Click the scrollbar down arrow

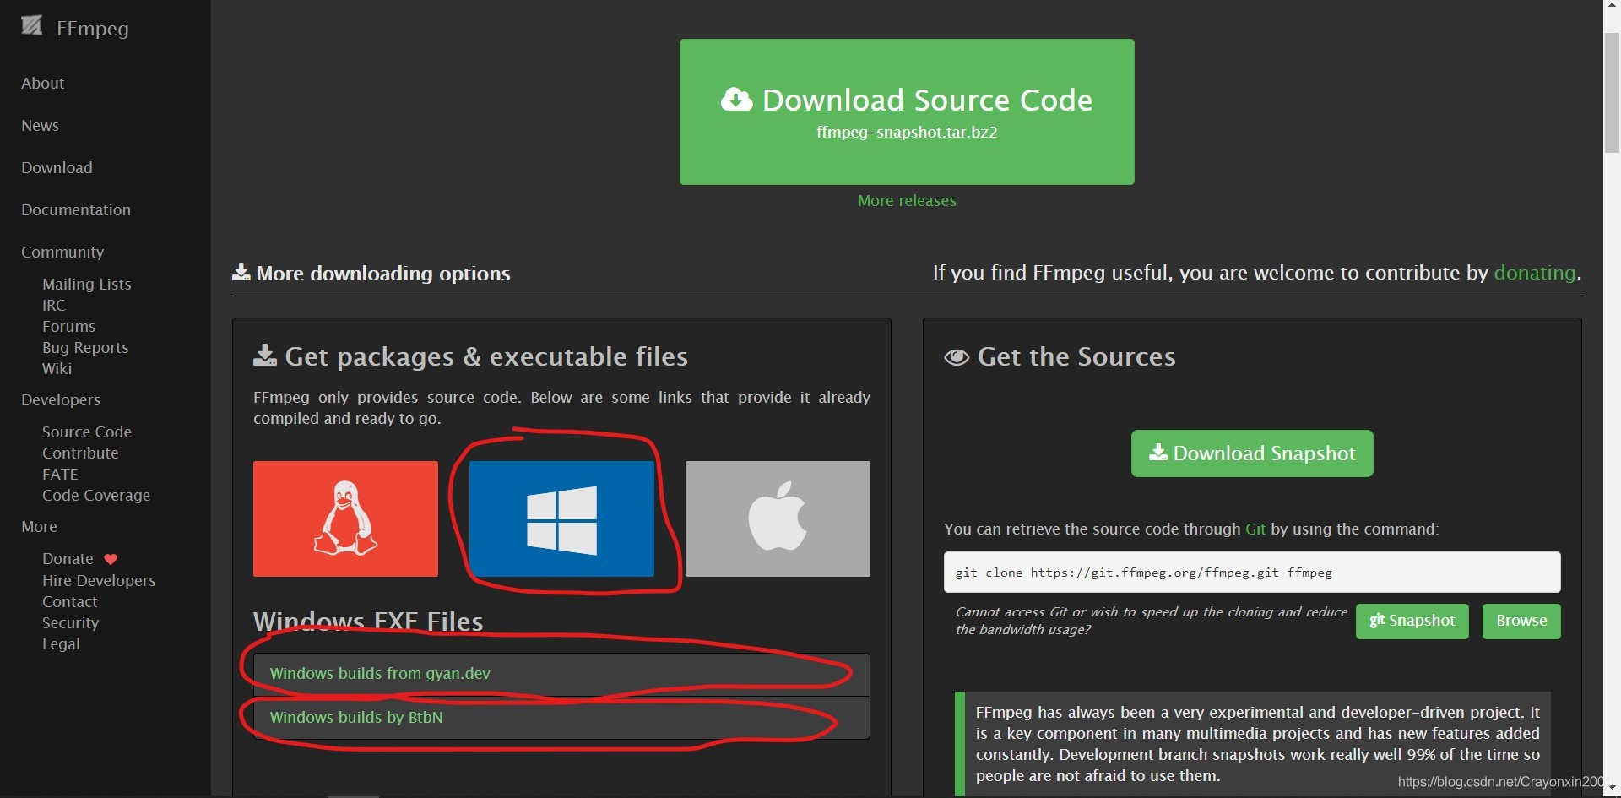1612,789
